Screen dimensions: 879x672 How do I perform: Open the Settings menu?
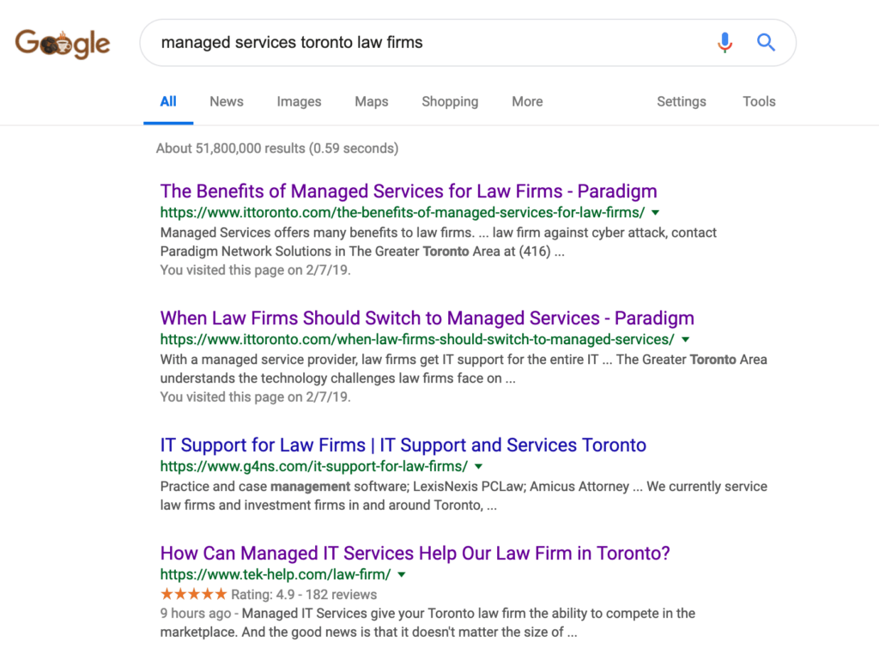(x=681, y=101)
